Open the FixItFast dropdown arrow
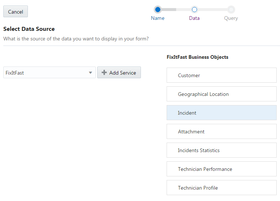Viewport: 280px width, 201px height. pyautogui.click(x=90, y=73)
